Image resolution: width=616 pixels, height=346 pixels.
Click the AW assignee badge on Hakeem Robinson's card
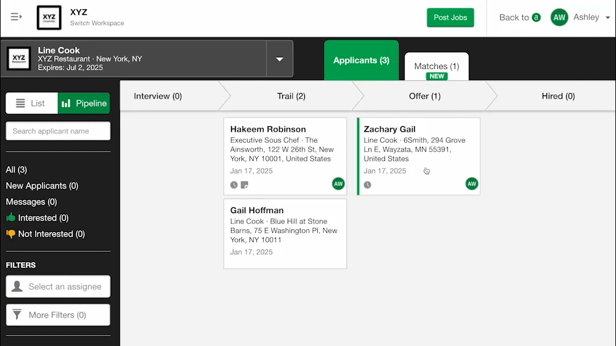(338, 183)
